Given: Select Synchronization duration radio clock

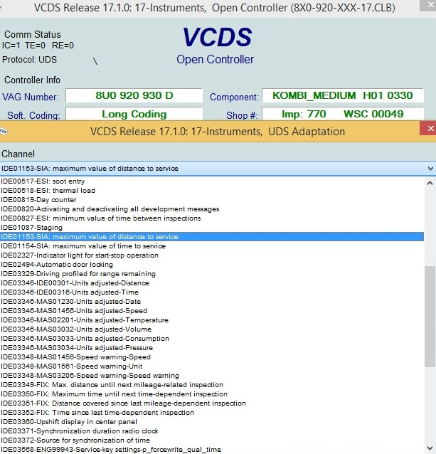Looking at the screenshot, I should coord(212,431).
